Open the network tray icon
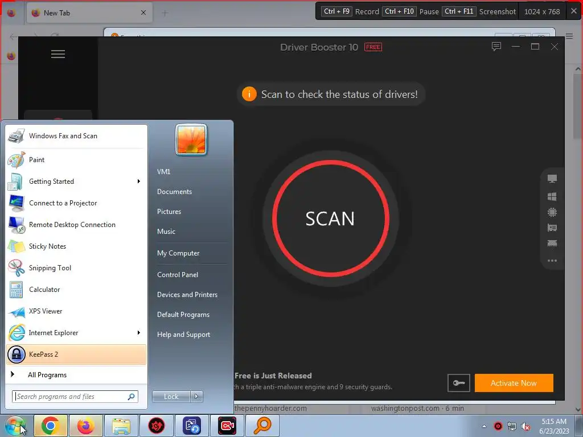This screenshot has width=583, height=437. [512, 426]
